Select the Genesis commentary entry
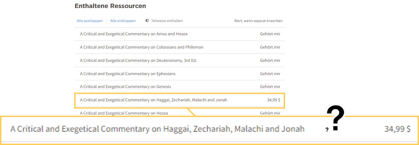 pos(125,87)
